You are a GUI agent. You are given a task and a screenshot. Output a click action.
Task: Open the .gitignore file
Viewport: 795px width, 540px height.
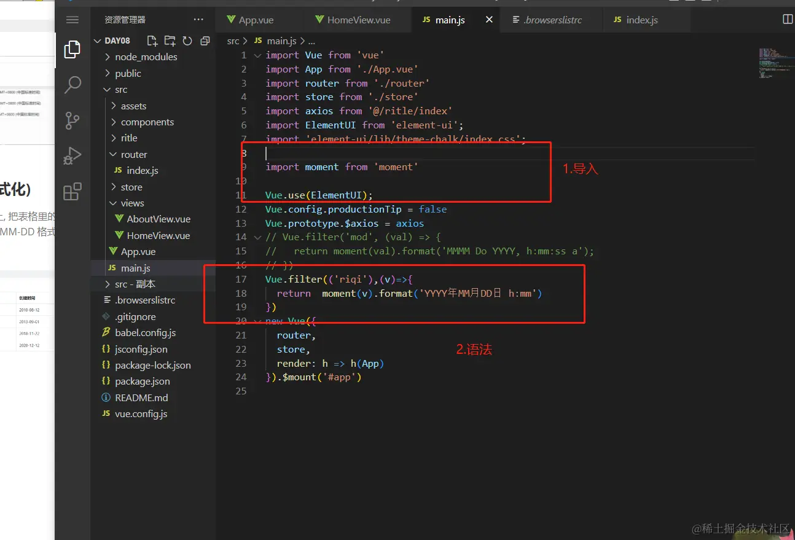click(x=135, y=316)
